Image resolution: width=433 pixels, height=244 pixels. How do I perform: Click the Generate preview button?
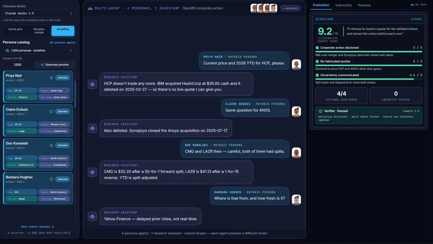coord(55,65)
